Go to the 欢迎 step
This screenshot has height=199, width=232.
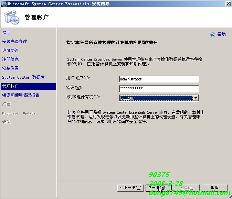tap(6, 33)
